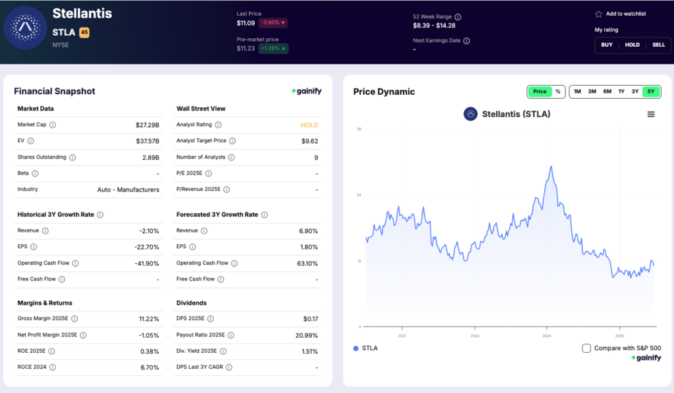
Task: Open the 3M chart view
Action: click(591, 92)
